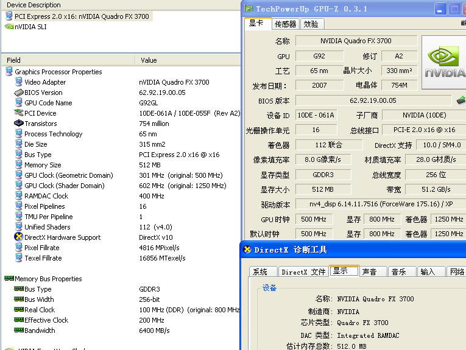Viewport: 466px width, 350px height.
Task: Click the DirectX Hardware Support icon
Action: point(18,237)
